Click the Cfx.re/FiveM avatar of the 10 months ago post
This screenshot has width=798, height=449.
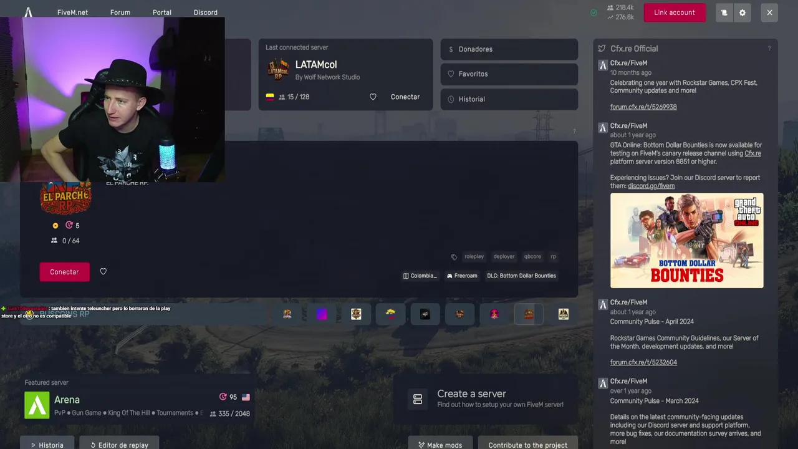(603, 65)
